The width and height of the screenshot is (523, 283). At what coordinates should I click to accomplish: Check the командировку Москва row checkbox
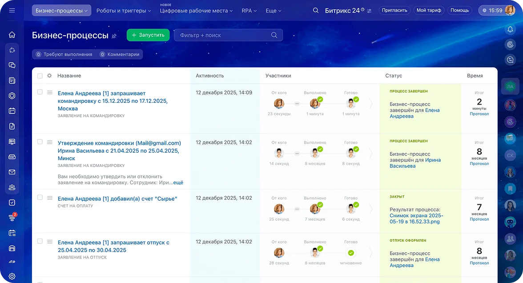40,92
